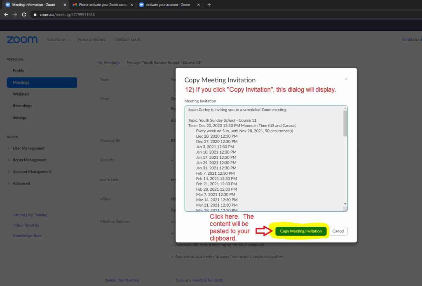Reload the page with the refresh icon
This screenshot has height=286, width=422.
[24, 14]
